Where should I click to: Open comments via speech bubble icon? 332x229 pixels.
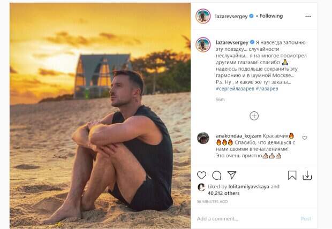pos(217,175)
